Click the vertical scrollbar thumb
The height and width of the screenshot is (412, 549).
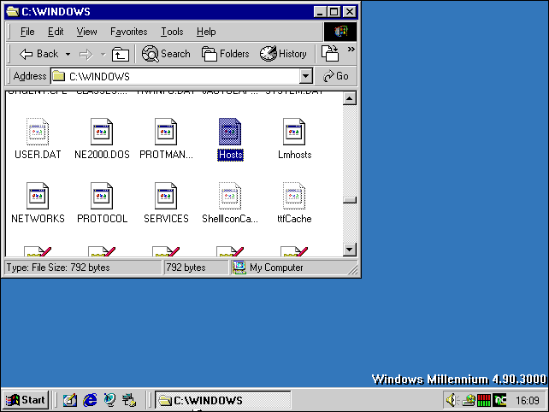tap(349, 200)
